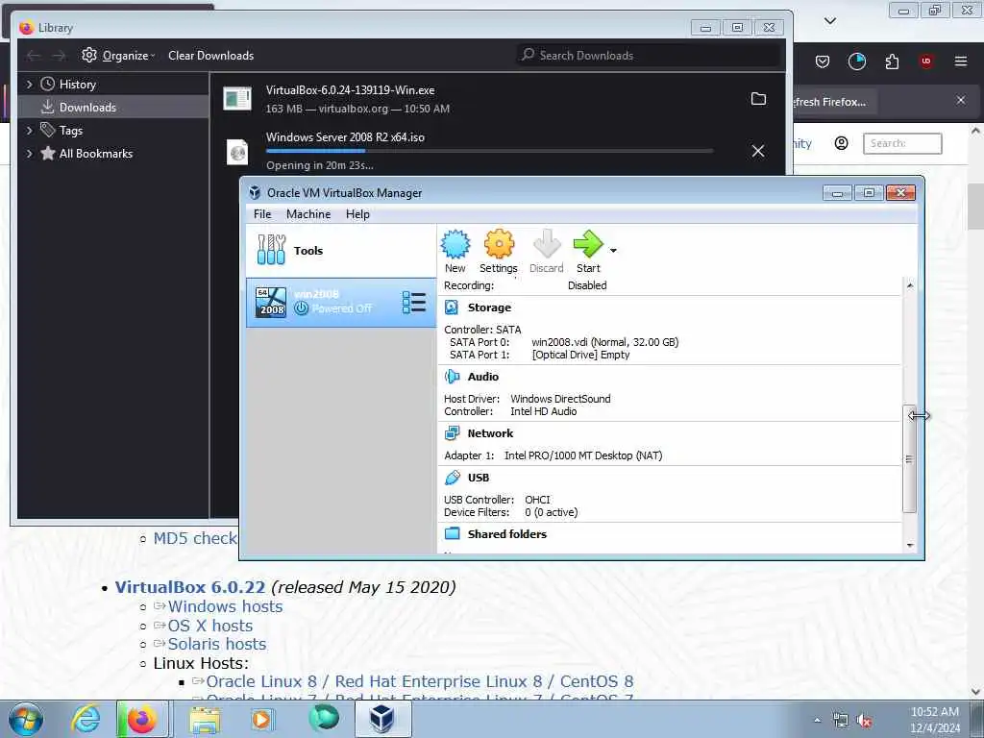984x738 pixels.
Task: Click the details pane scroll up arrow
Action: [x=910, y=285]
